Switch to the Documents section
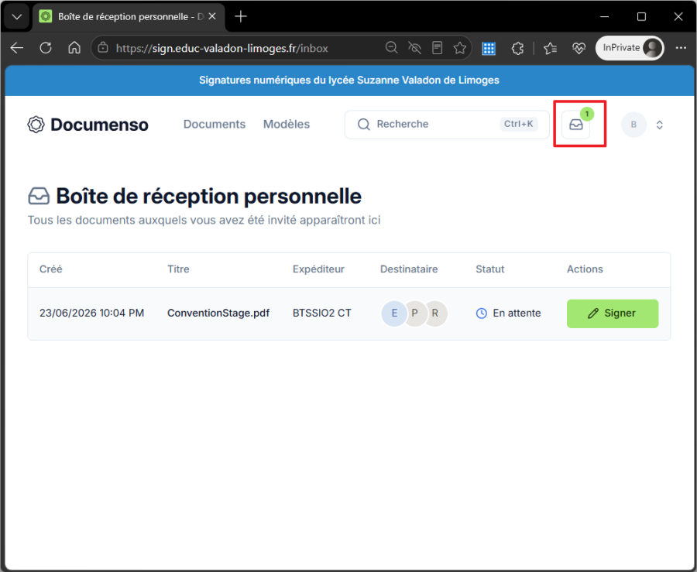Viewport: 697px width, 572px height. (x=215, y=125)
